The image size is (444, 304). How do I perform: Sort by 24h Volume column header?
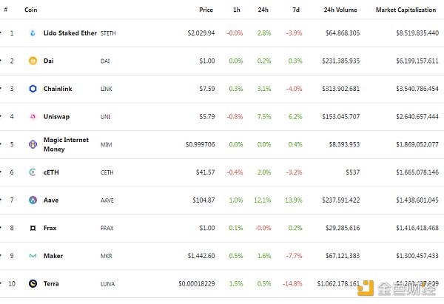point(342,10)
